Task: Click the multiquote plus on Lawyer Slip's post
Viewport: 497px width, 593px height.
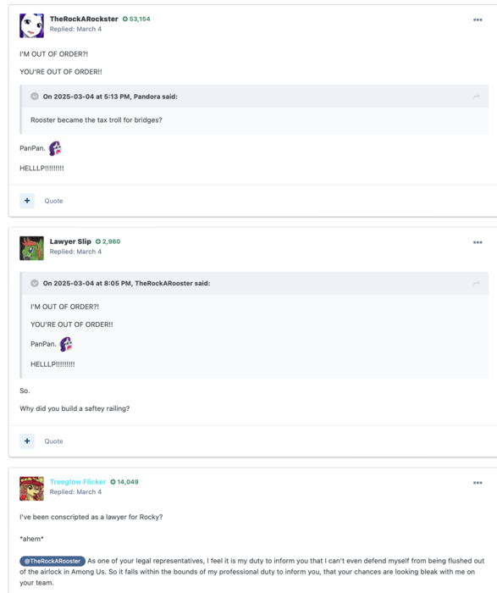Action: pyautogui.click(x=27, y=441)
